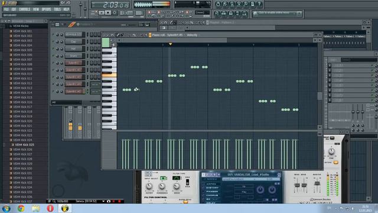Open the EDIT menu

coord(14,9)
